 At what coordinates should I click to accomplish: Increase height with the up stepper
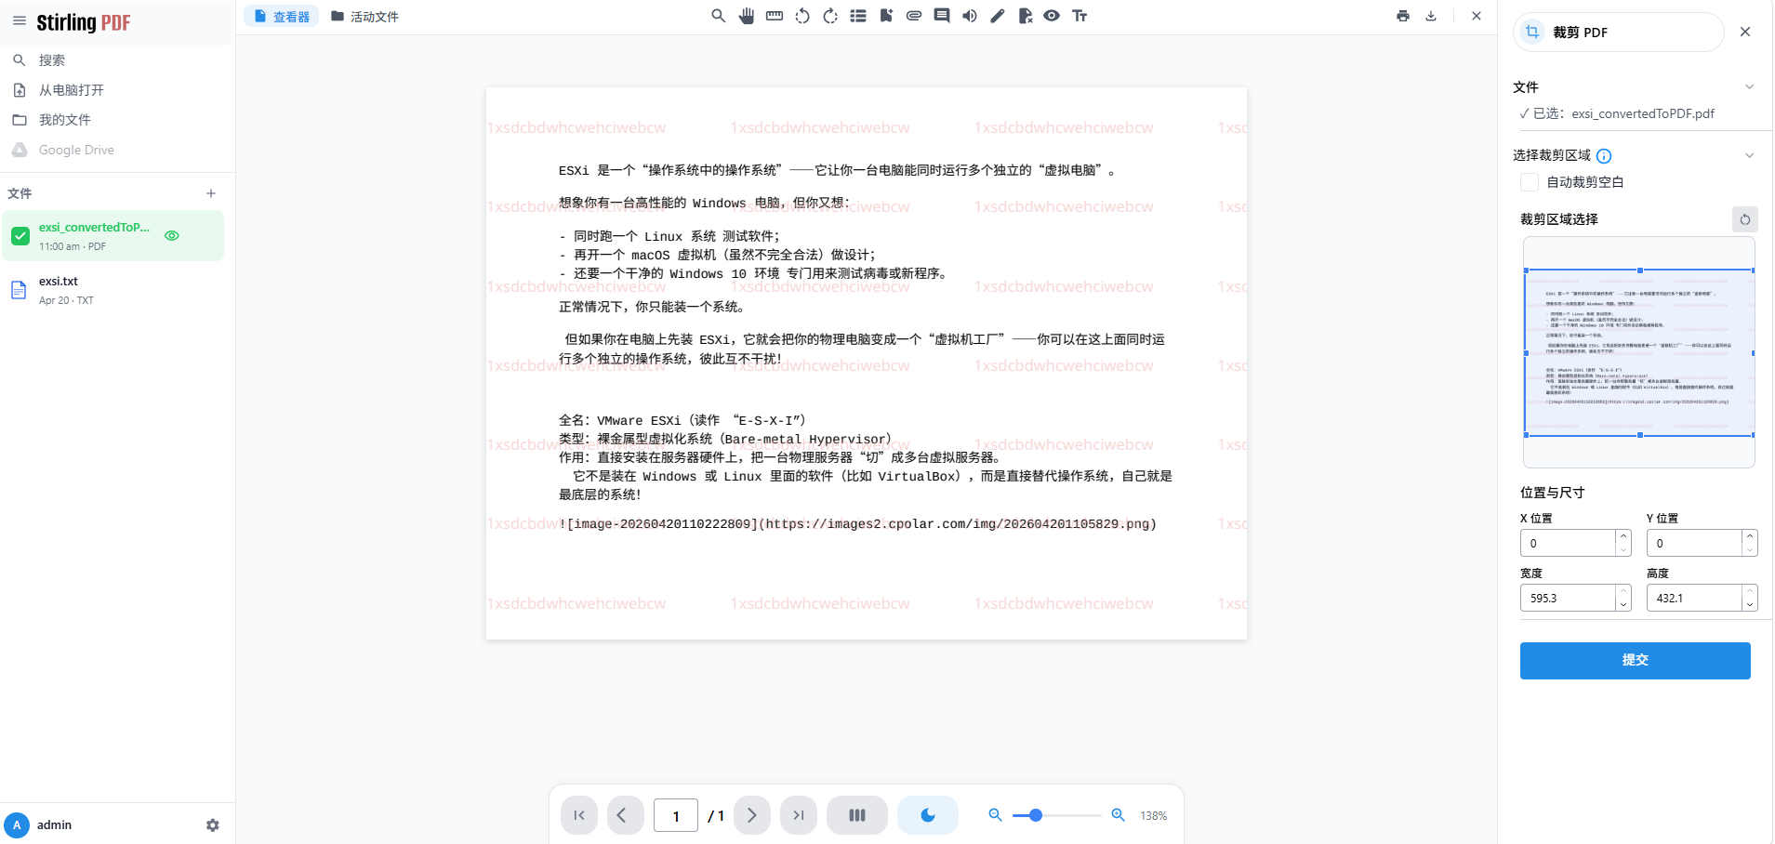click(x=1750, y=591)
